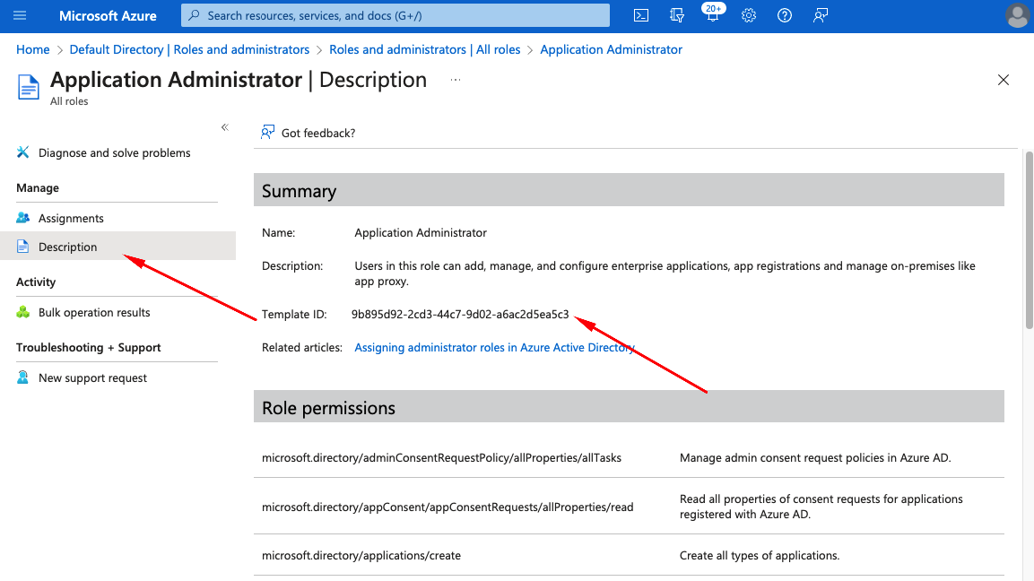The image size is (1034, 581).
Task: Click the Related articles: label
Action: pyautogui.click(x=302, y=348)
